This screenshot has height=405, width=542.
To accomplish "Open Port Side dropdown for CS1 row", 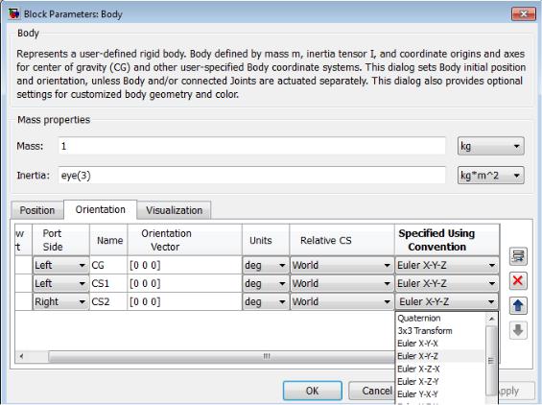I will tap(60, 284).
